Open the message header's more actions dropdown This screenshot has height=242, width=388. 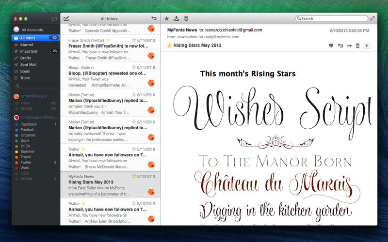[x=367, y=45]
